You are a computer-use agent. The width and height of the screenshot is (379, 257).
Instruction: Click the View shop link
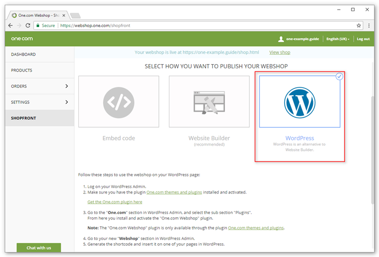(279, 52)
